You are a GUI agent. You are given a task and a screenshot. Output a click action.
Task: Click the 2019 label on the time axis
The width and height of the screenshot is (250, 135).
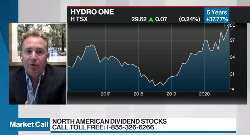171,94
